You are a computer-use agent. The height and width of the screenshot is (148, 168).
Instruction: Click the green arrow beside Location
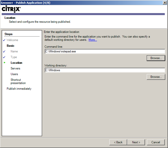tap(4, 63)
